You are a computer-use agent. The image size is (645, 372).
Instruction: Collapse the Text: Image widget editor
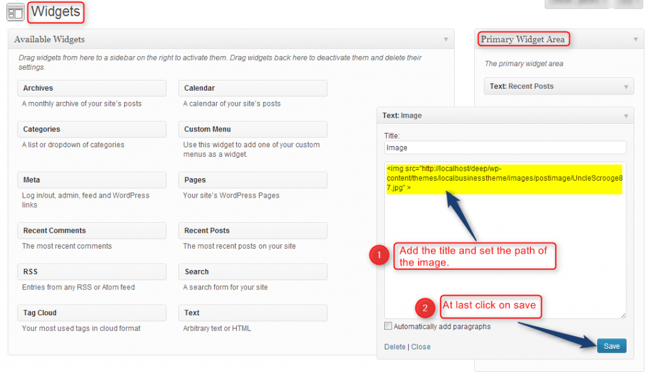[626, 115]
